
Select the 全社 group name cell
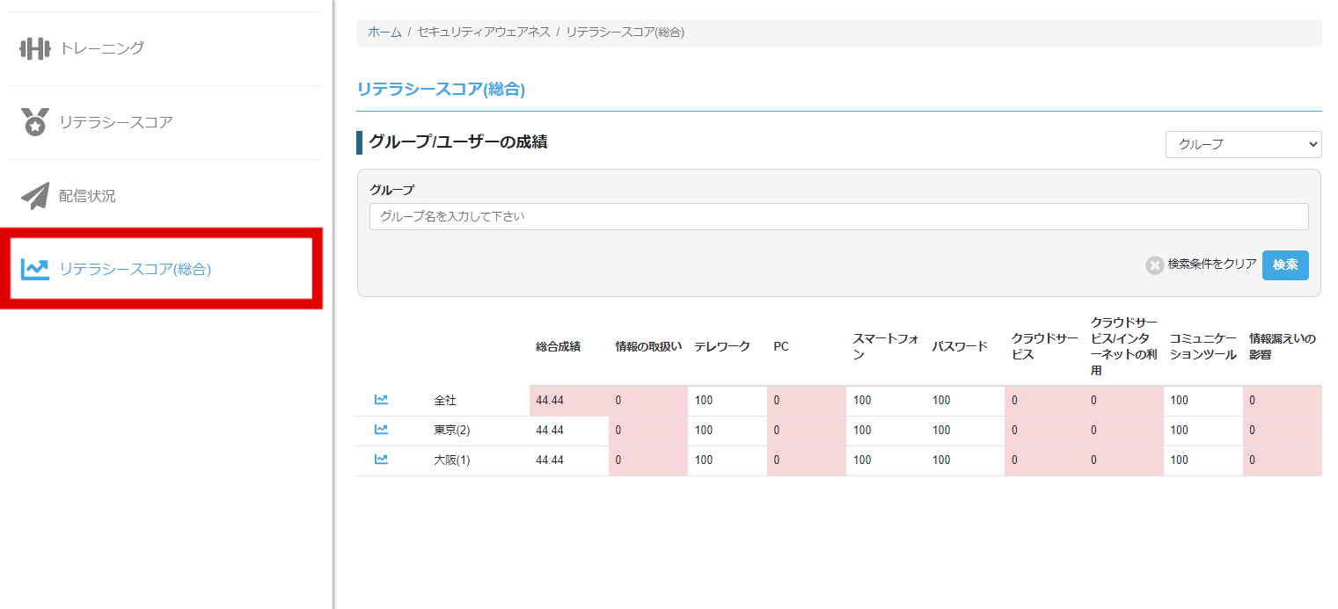click(x=445, y=400)
